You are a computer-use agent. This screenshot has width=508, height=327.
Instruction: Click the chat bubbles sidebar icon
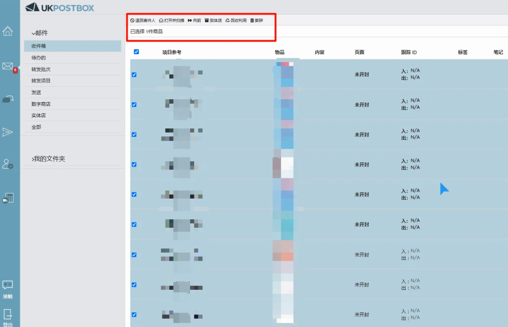point(8,99)
